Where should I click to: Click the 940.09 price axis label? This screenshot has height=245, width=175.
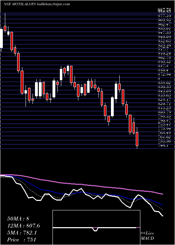coord(164,37)
